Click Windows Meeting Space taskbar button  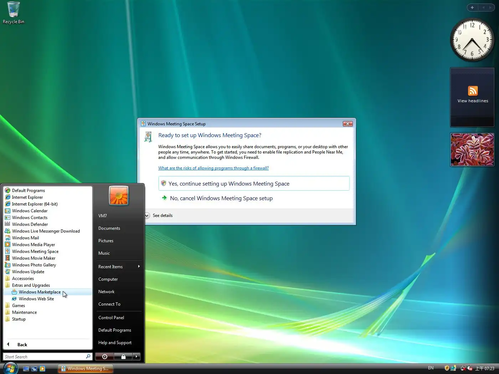[86, 369]
